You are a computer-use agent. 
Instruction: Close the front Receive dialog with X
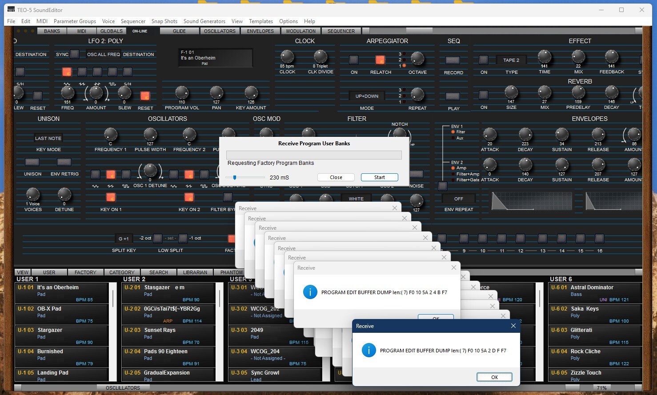click(513, 326)
